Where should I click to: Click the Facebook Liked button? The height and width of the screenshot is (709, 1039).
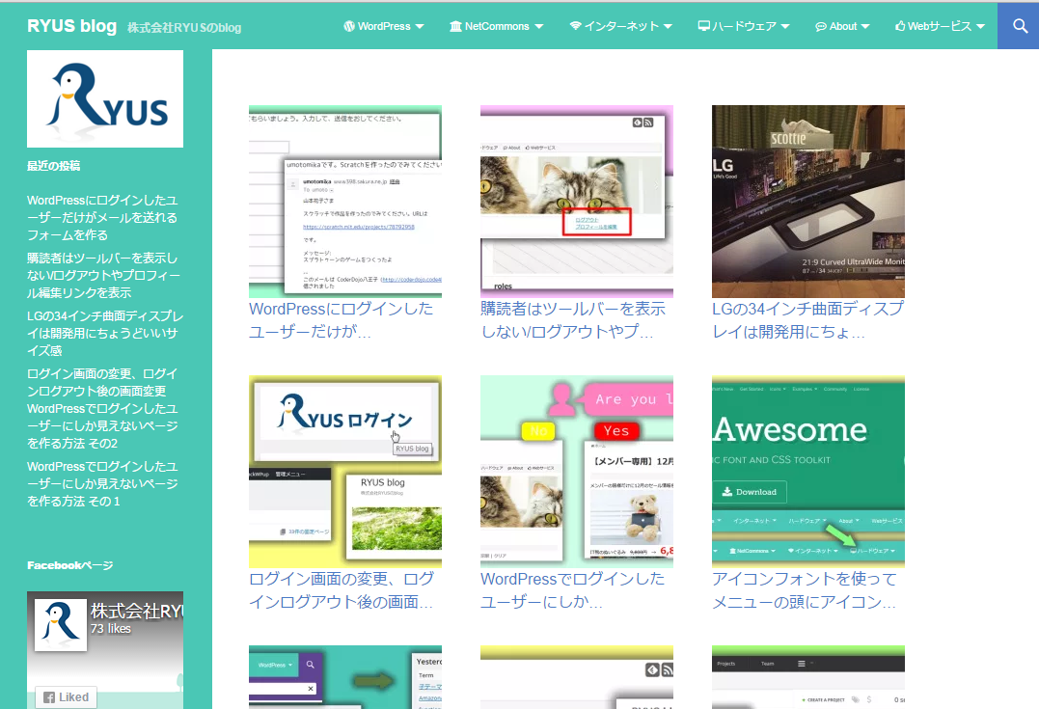(67, 697)
